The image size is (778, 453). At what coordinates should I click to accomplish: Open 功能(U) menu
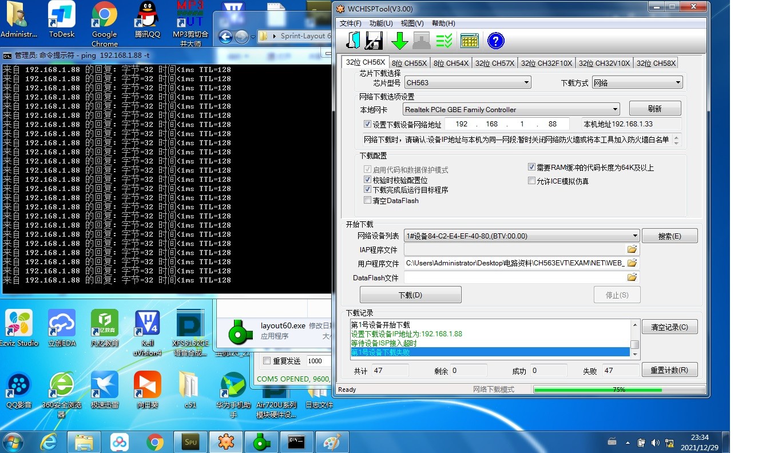pos(381,23)
